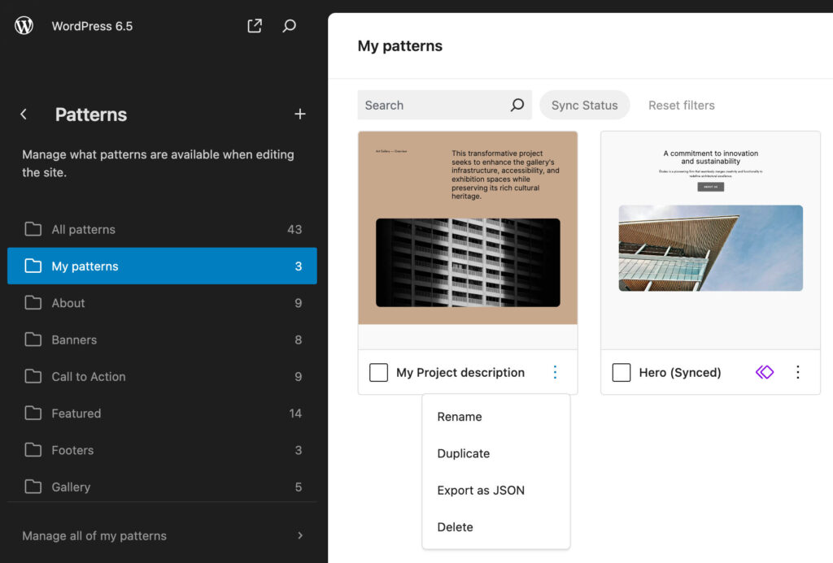Open the options menu for My Project description

(555, 372)
